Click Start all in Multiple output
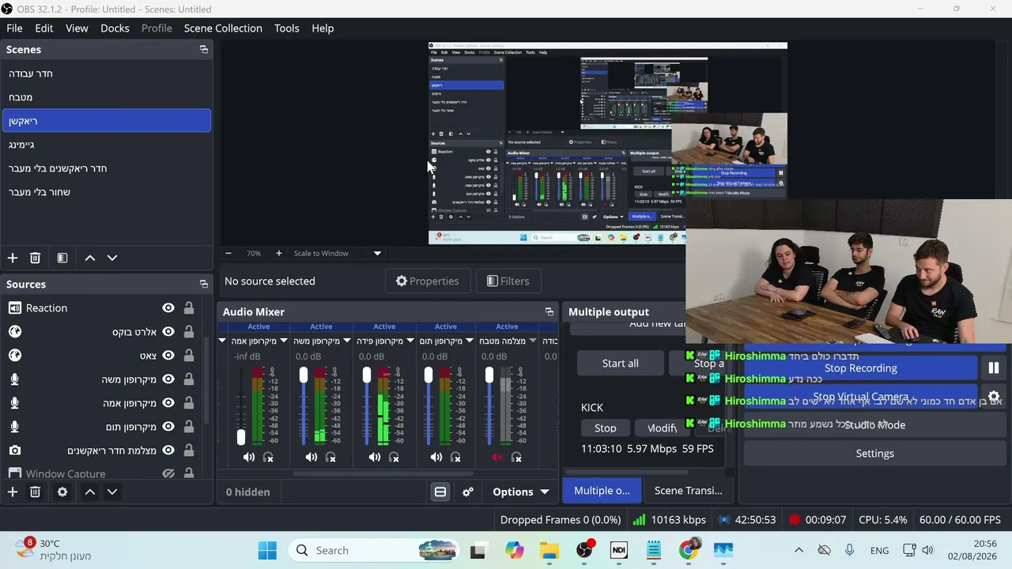Viewport: 1012px width, 569px height. 620,363
